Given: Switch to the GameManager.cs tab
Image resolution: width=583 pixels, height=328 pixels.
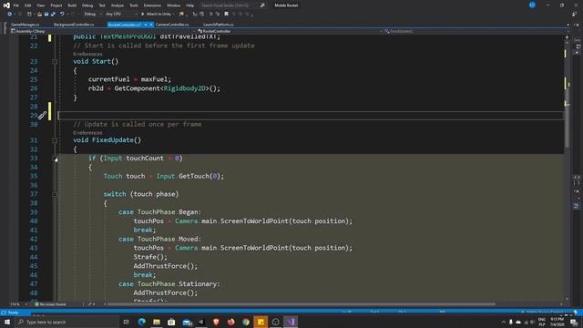Looking at the screenshot, I should [25, 25].
